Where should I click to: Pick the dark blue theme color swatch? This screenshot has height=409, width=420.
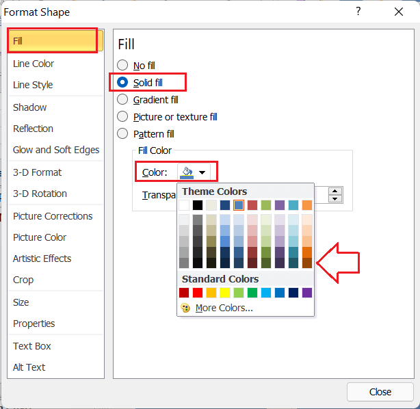(225, 205)
